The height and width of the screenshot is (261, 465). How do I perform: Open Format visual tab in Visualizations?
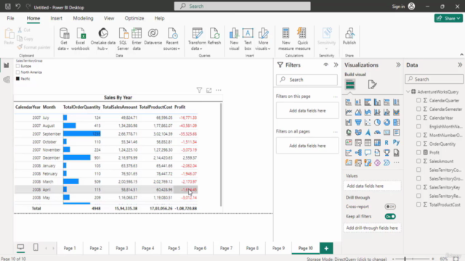[372, 85]
